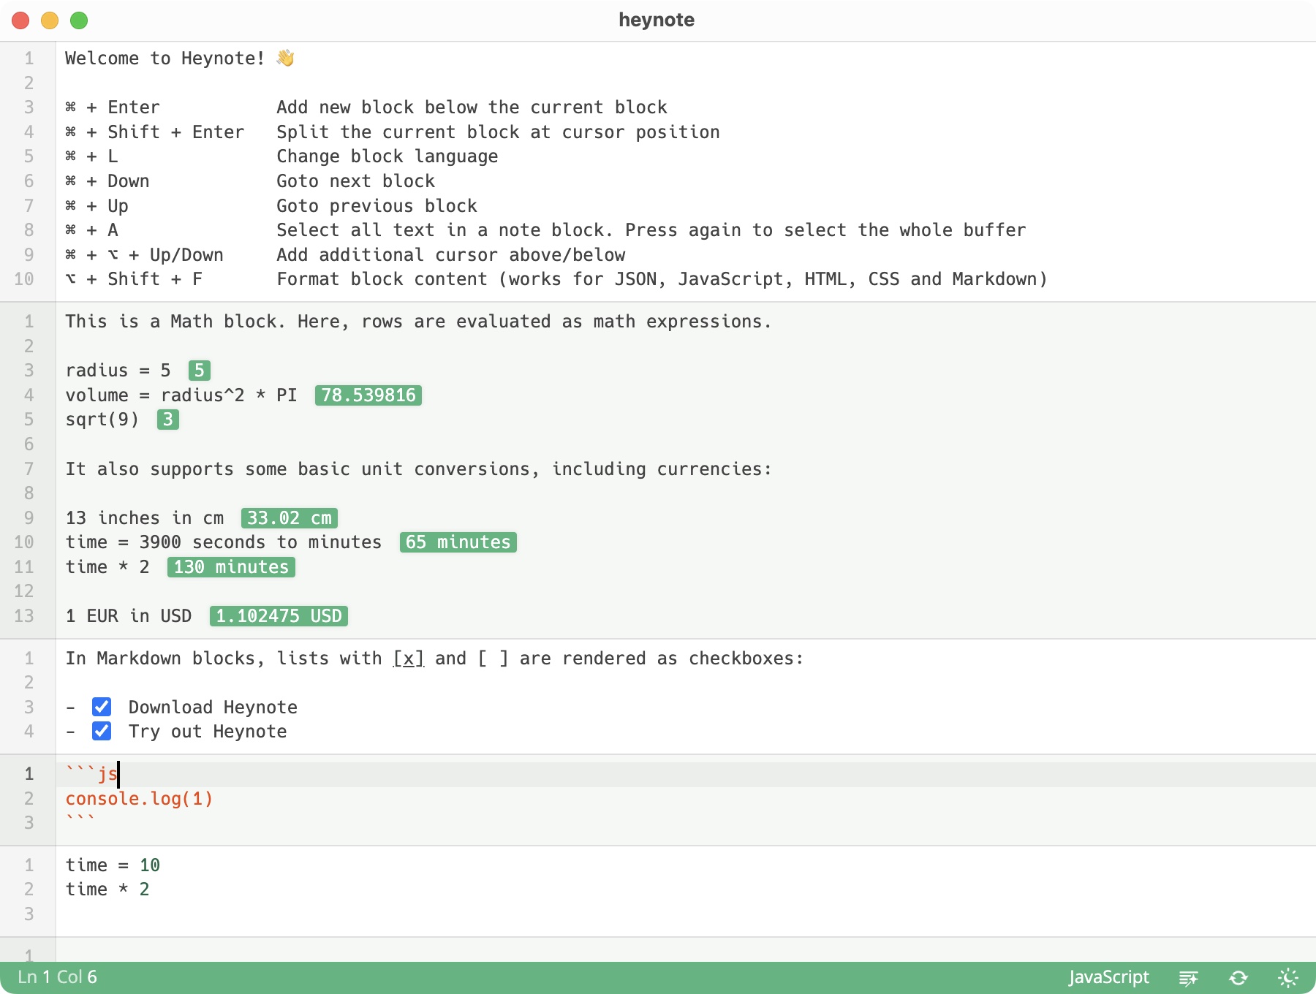Click the auto-detect language sync icon
Image resolution: width=1316 pixels, height=994 pixels.
(x=1239, y=977)
